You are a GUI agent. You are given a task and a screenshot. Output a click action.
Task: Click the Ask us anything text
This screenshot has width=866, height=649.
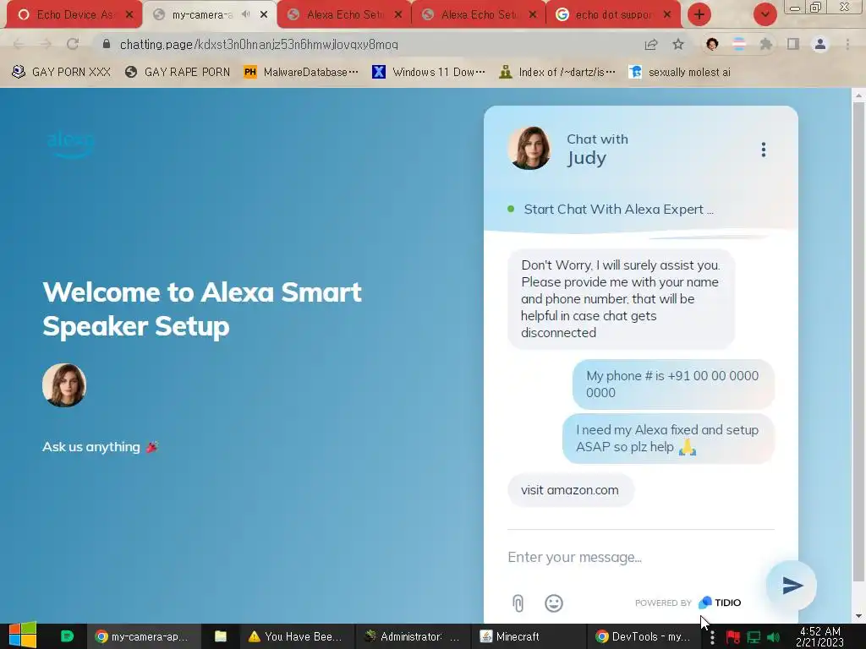tap(91, 446)
